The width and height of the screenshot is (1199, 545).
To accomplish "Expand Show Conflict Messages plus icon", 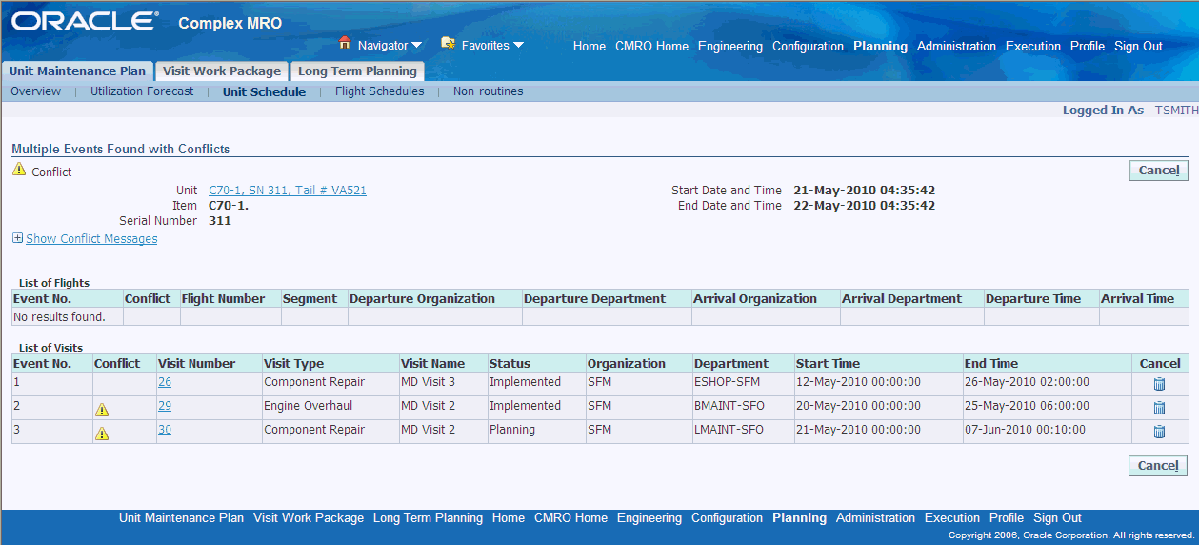I will point(17,238).
